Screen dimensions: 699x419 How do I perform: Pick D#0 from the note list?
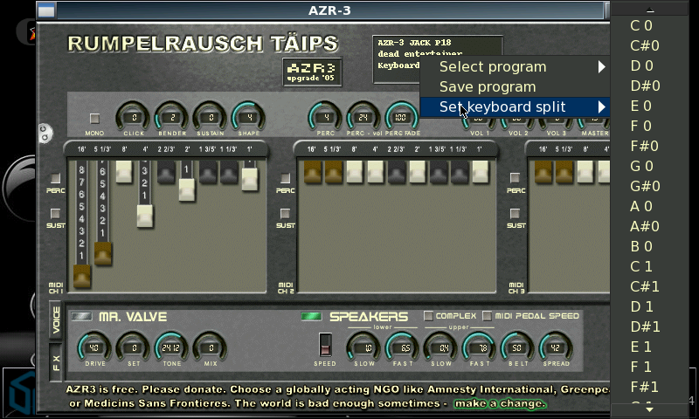click(649, 86)
